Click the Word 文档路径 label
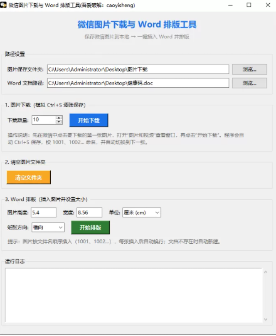 pyautogui.click(x=25, y=83)
